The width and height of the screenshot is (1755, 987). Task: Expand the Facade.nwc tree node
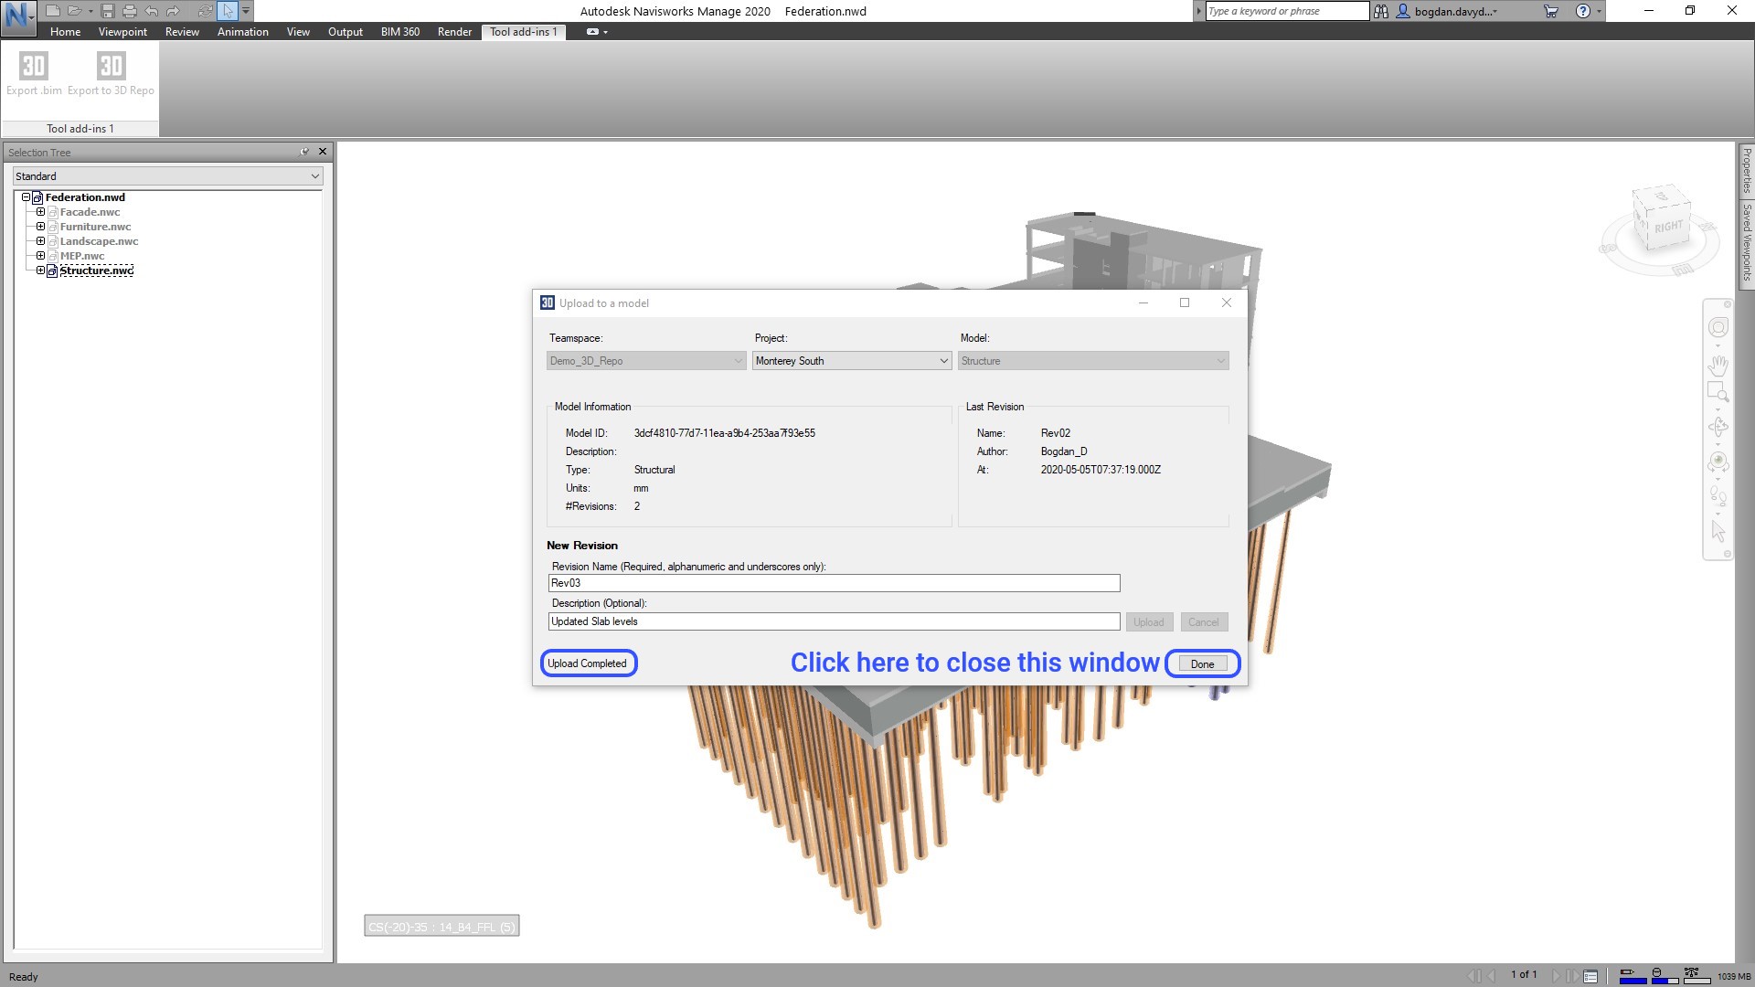click(x=40, y=212)
